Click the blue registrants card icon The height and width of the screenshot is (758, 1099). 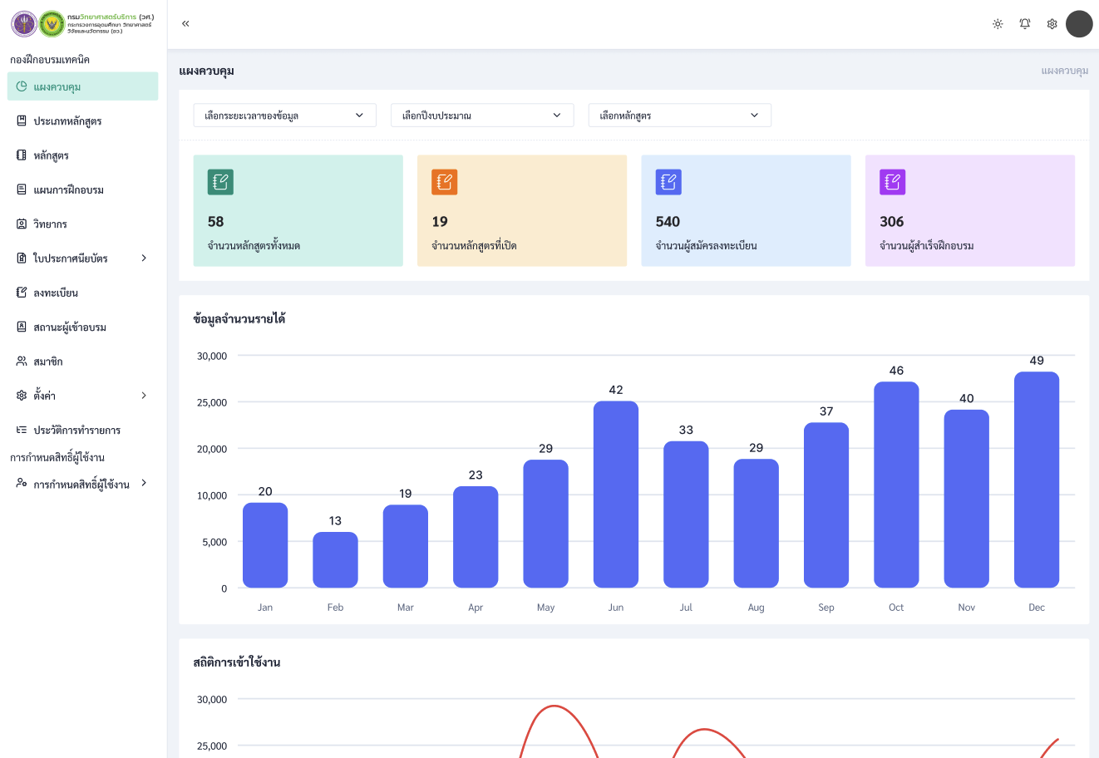(x=668, y=182)
